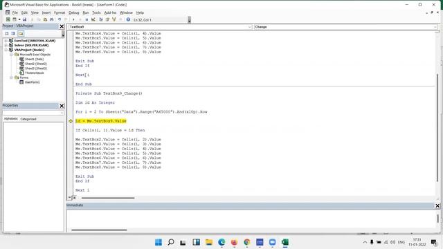Click the Redo toolbar icon
This screenshot has width=443, height=249.
[66, 19]
